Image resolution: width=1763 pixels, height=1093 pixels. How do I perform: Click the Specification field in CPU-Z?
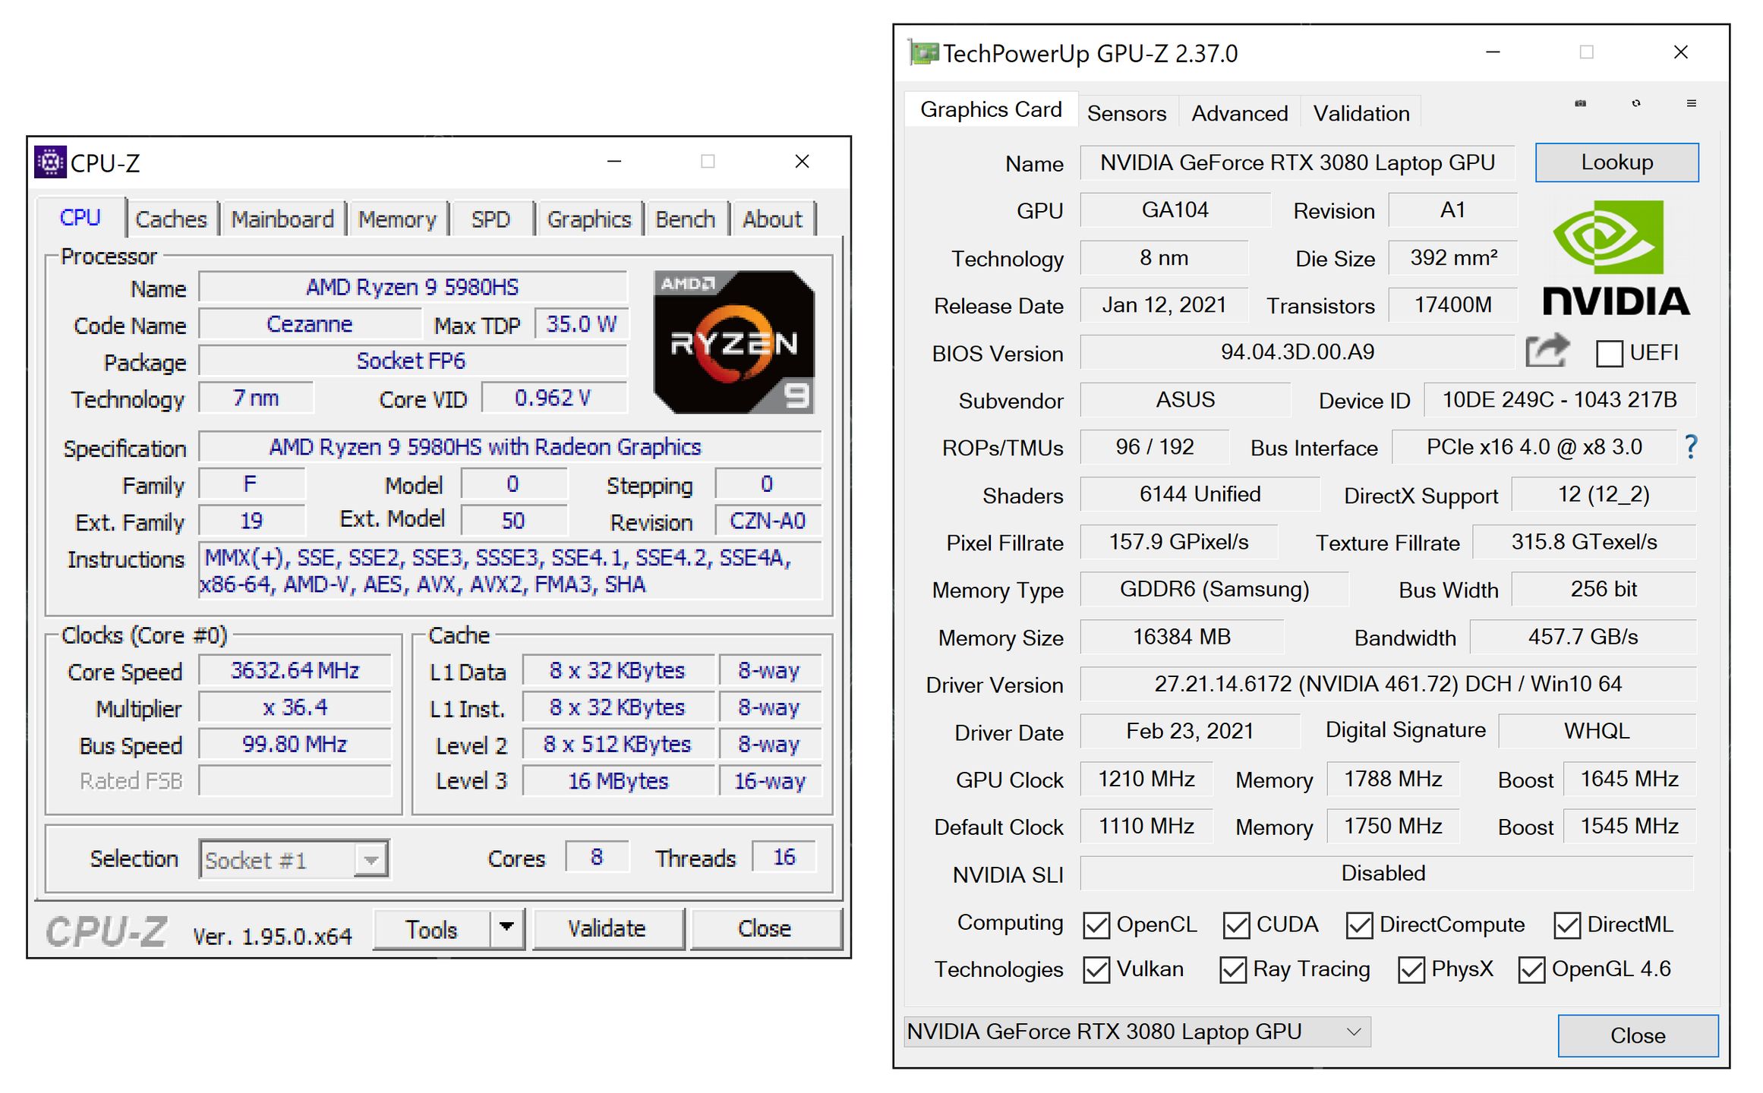(510, 447)
